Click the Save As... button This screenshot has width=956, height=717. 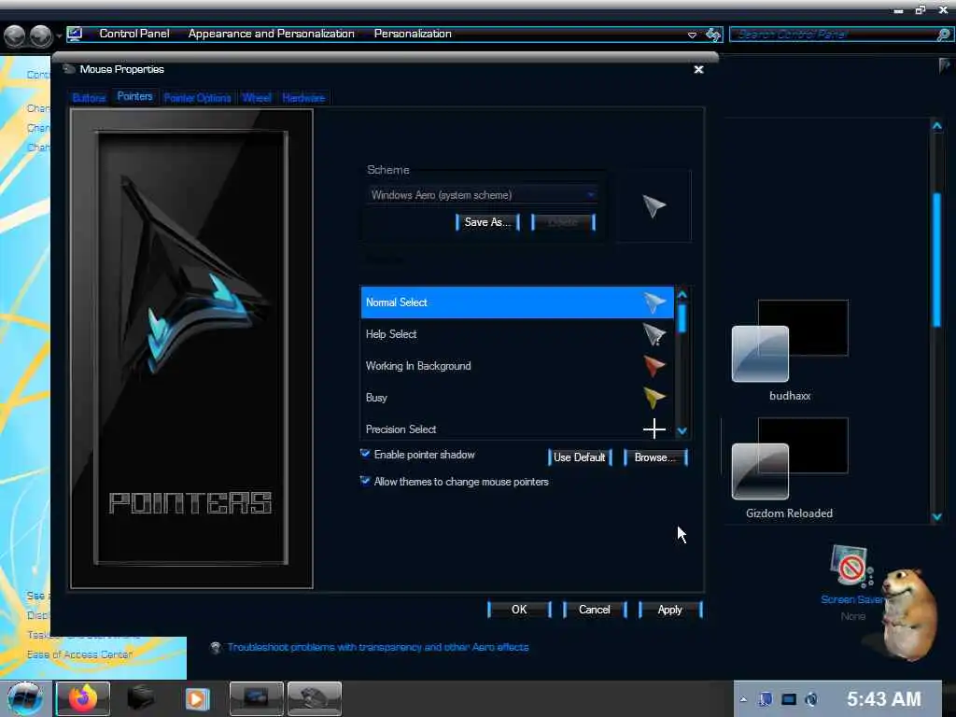pos(487,222)
